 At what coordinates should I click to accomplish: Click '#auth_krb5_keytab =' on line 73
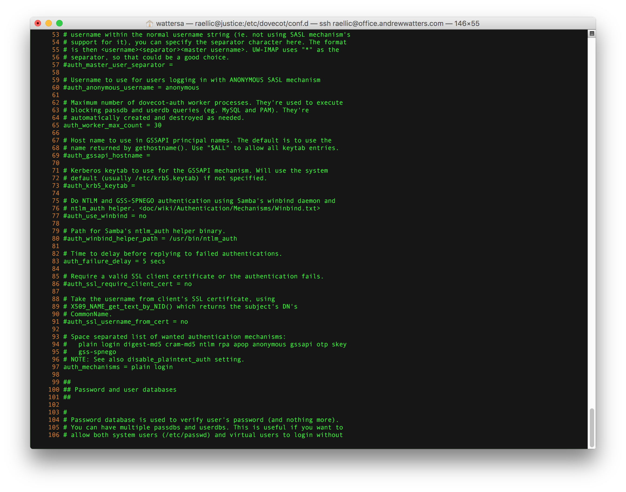[x=99, y=186]
